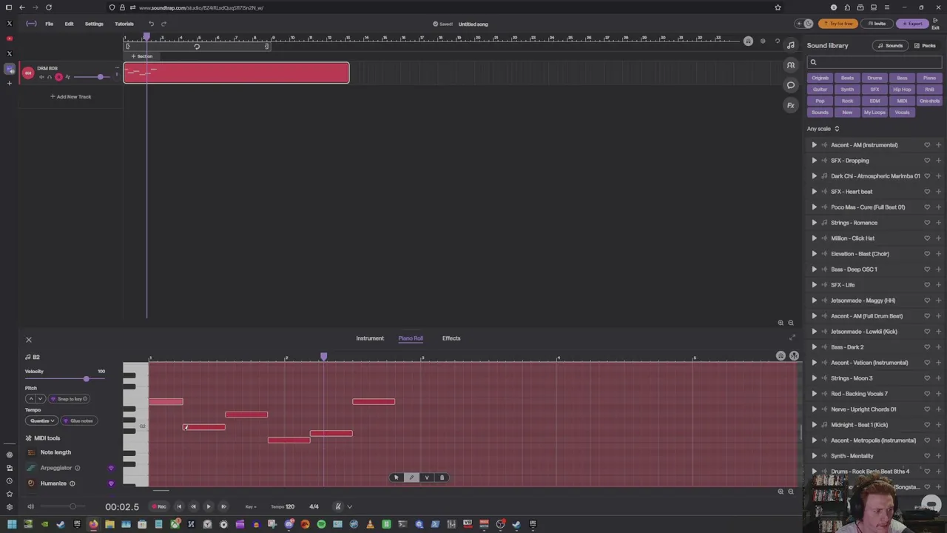Open automation for DRM 808 track
Image resolution: width=947 pixels, height=533 pixels.
point(67,77)
